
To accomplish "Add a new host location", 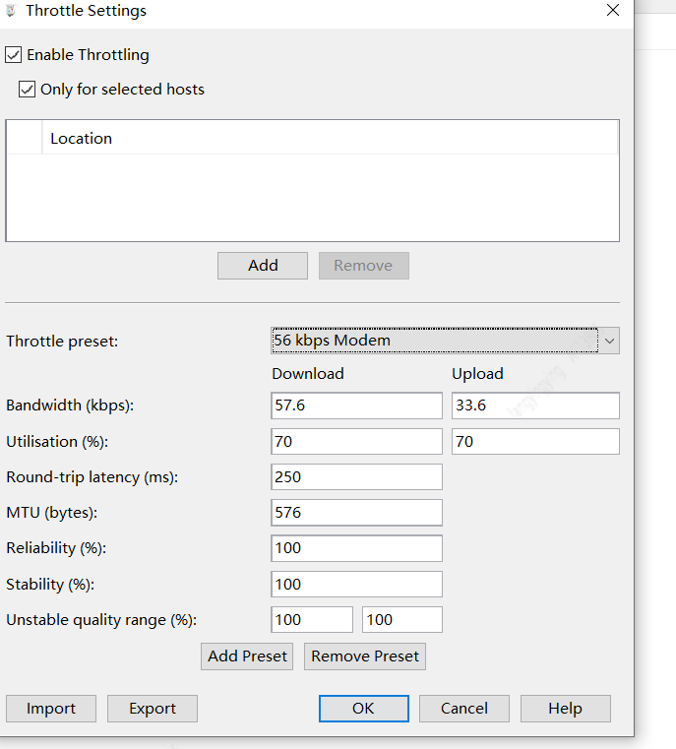I will tap(263, 266).
